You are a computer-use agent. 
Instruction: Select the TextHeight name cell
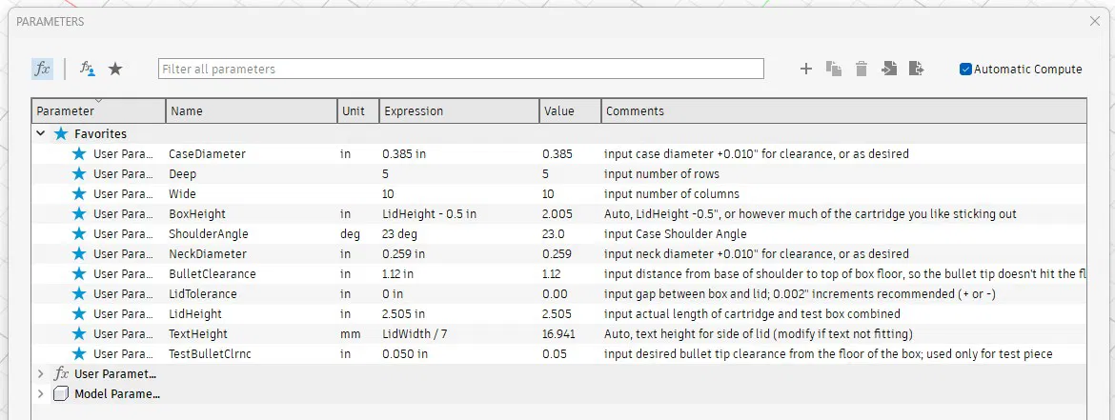coord(198,333)
